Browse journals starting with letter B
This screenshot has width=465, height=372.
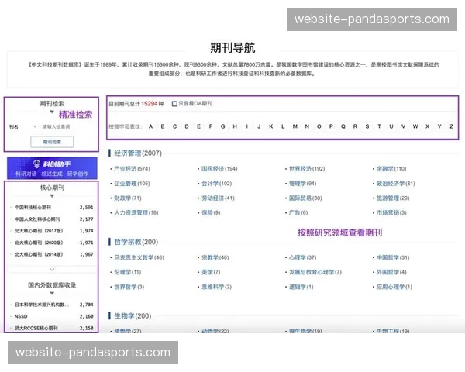point(163,126)
